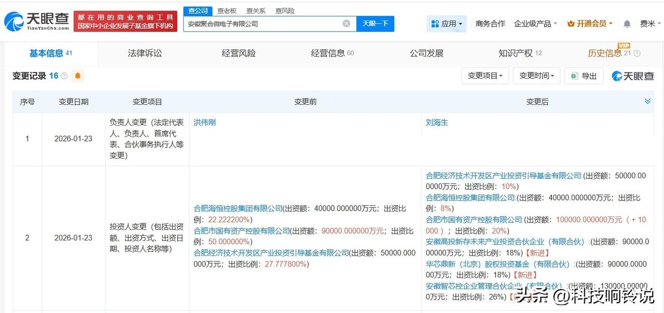Click the 天眼查 logo beside 导出 button

633,76
